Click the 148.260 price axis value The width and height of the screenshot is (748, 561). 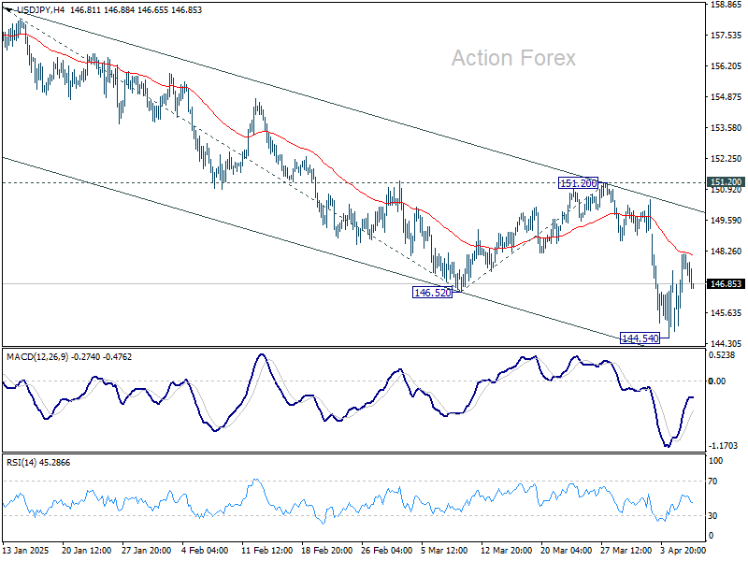726,251
